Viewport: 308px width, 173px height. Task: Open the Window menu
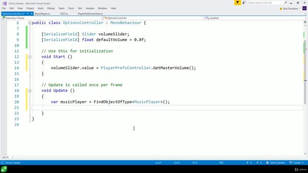(103, 8)
